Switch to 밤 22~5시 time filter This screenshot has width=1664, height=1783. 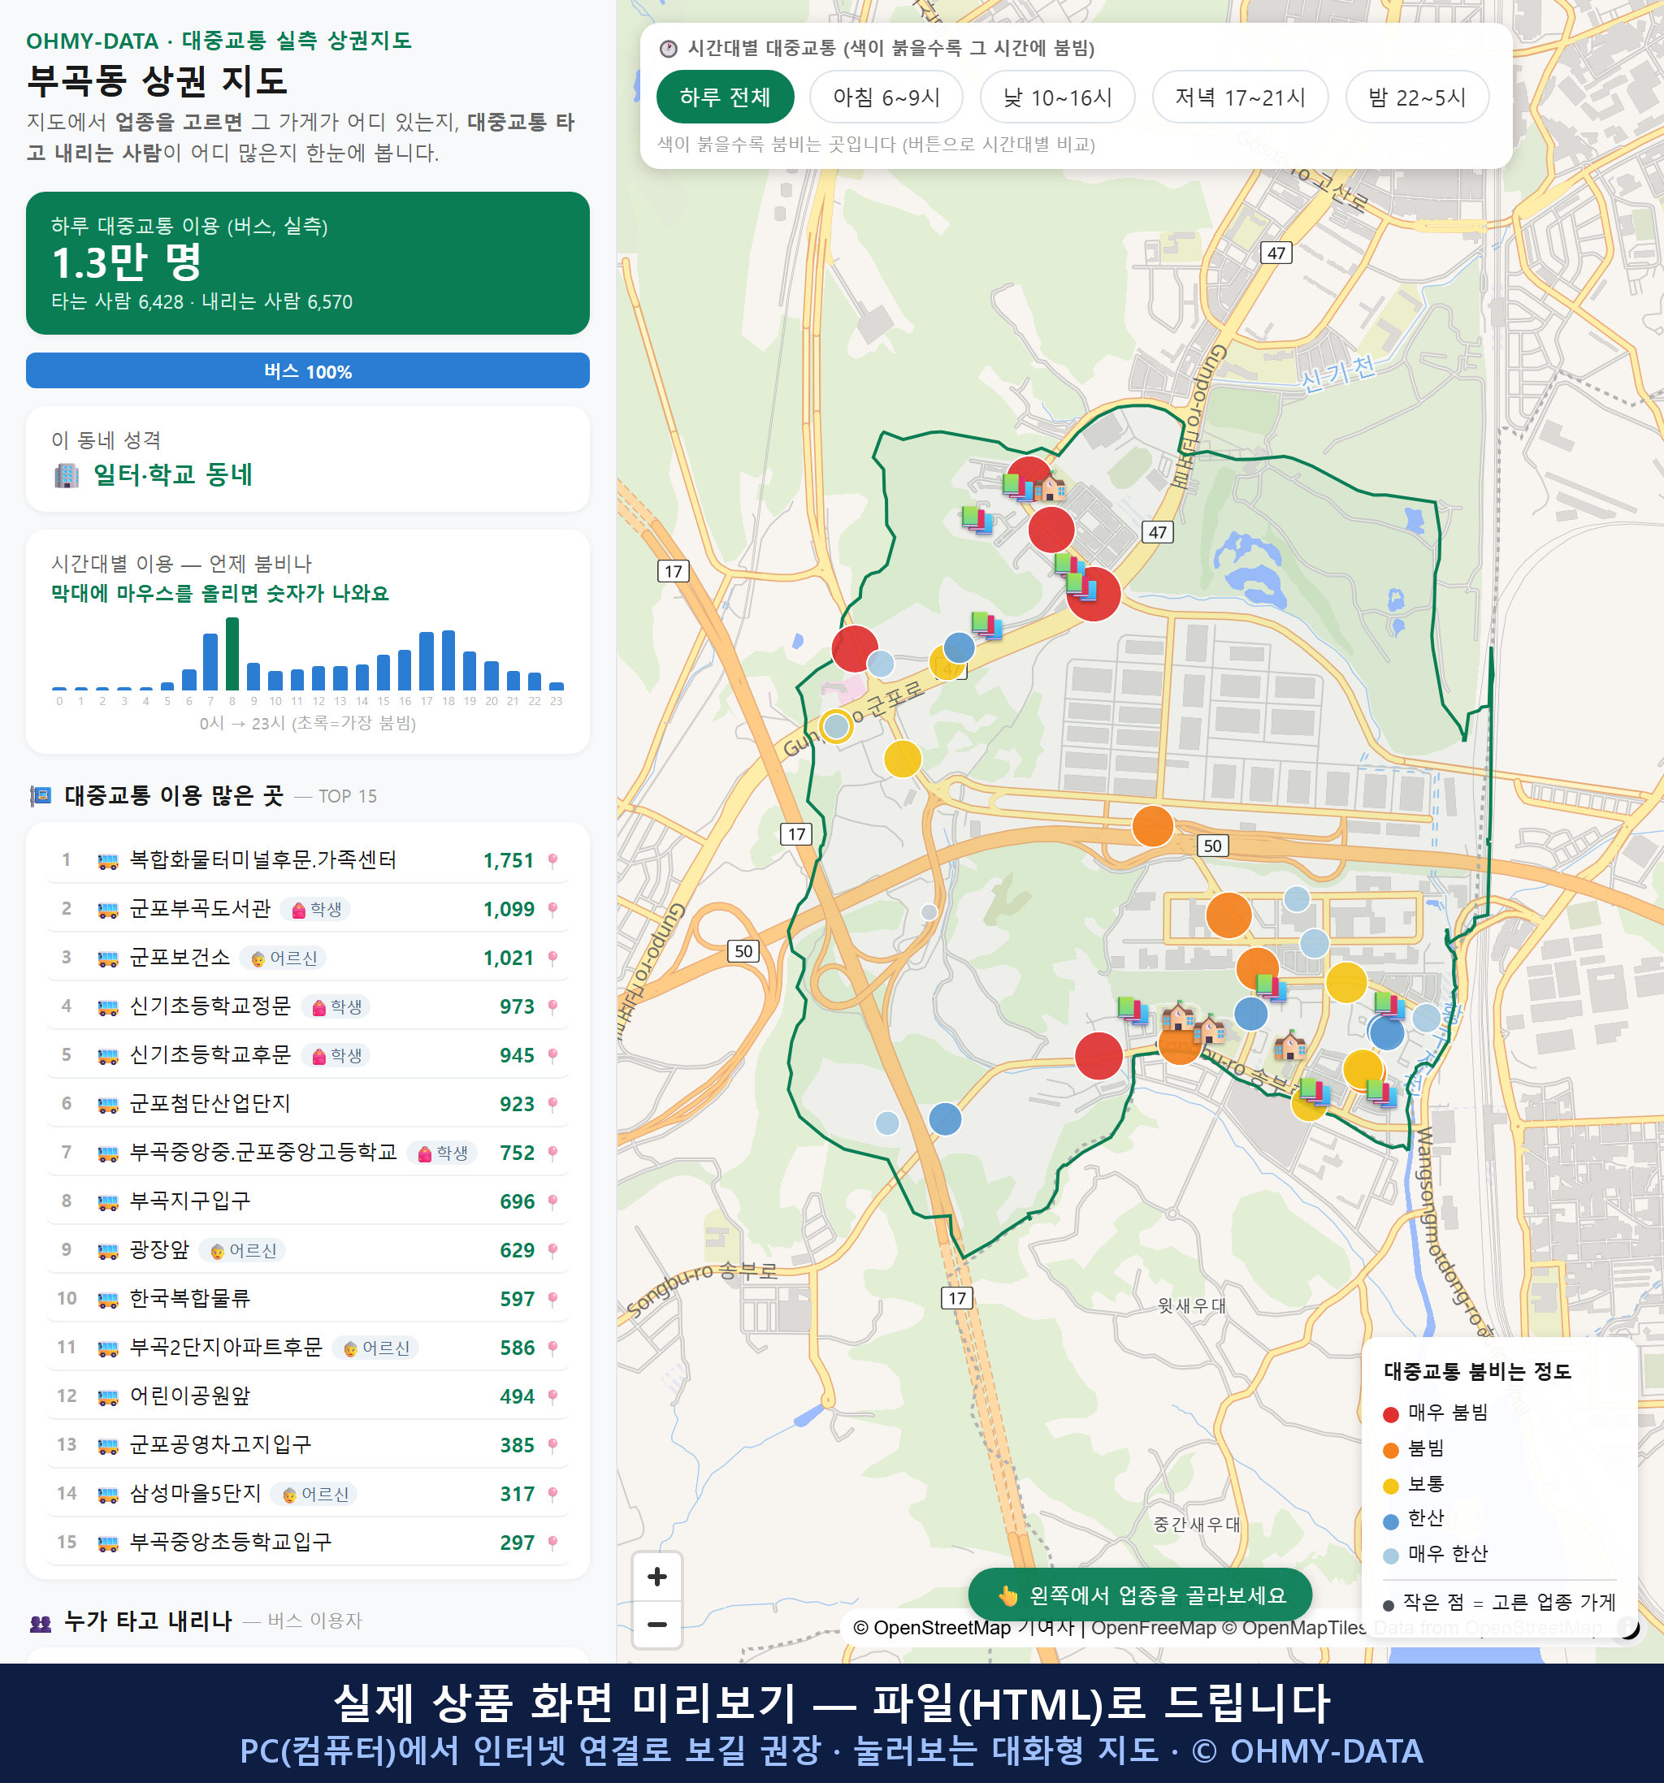[x=1416, y=97]
